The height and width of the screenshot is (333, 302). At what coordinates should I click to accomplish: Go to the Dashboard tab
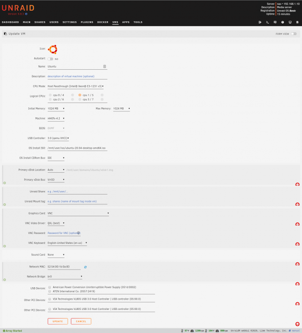pyautogui.click(x=10, y=22)
